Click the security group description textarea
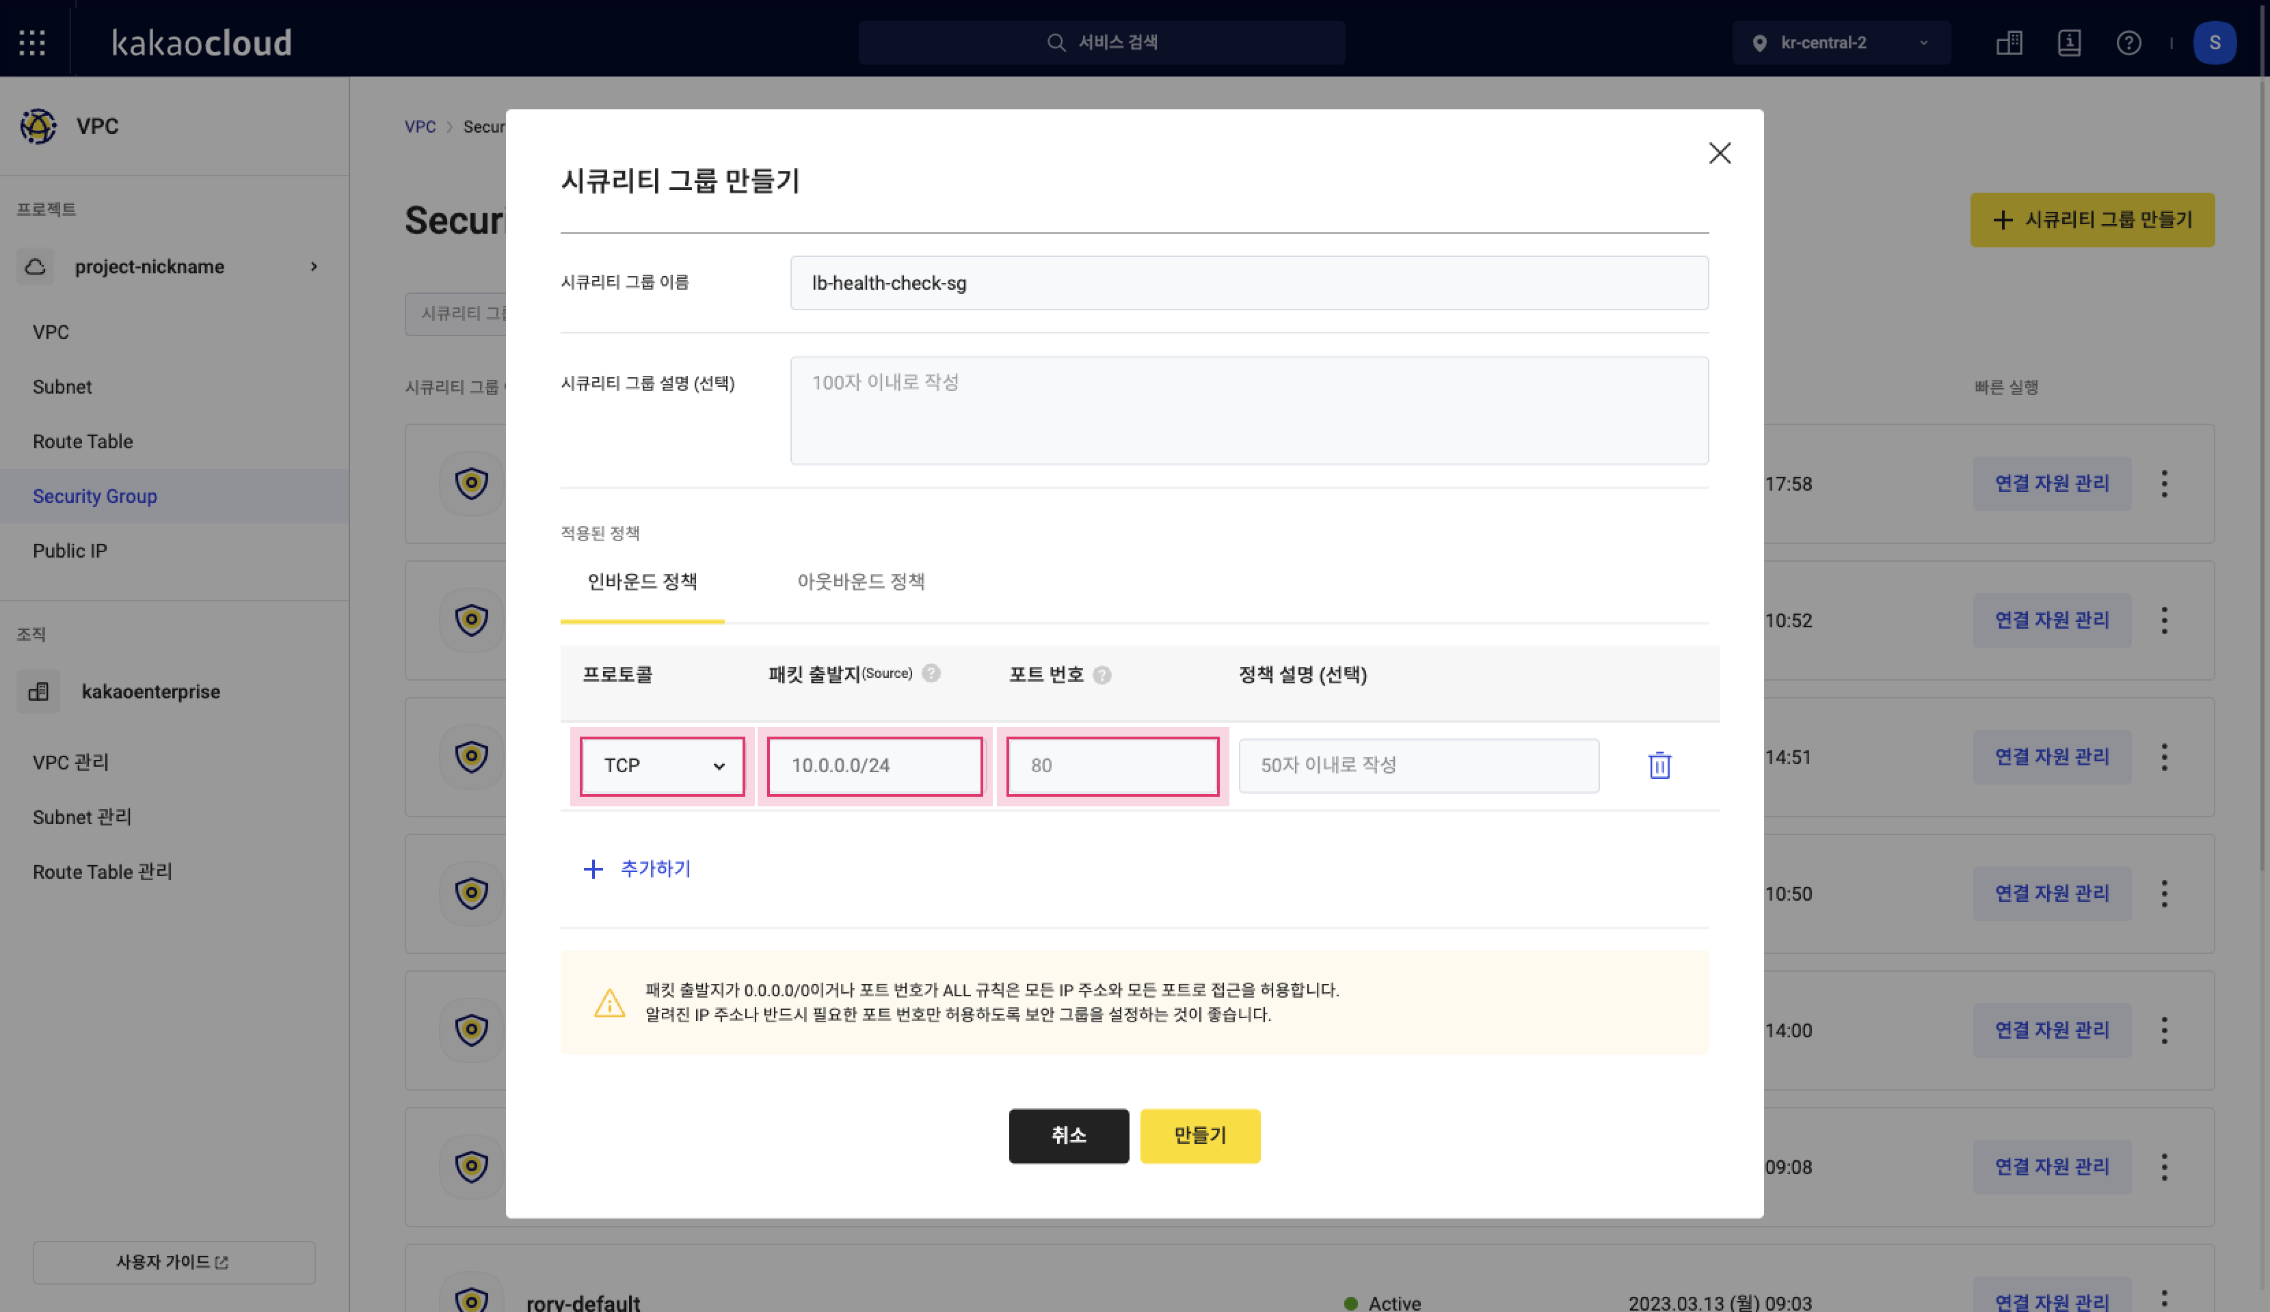This screenshot has width=2270, height=1312. pos(1248,411)
